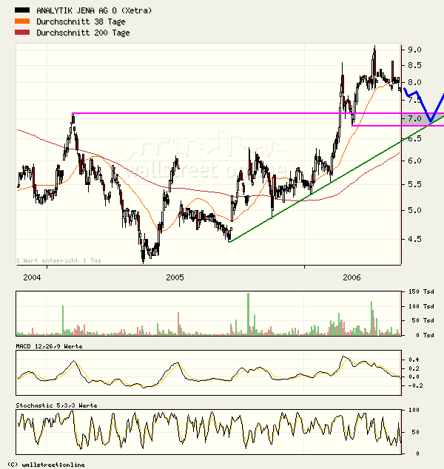Click the 'Stochastic 5,3,3 Werte' panel title
This screenshot has height=469, width=444.
click(x=56, y=405)
